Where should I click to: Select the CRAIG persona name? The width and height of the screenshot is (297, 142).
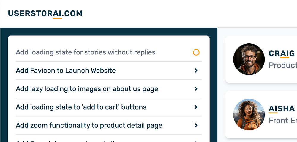[x=282, y=53]
